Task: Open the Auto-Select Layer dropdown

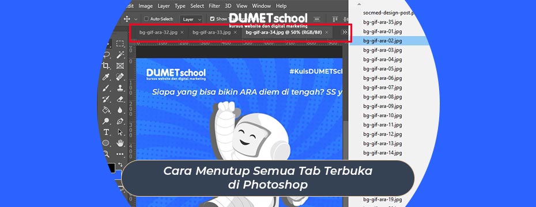Action: (x=191, y=20)
